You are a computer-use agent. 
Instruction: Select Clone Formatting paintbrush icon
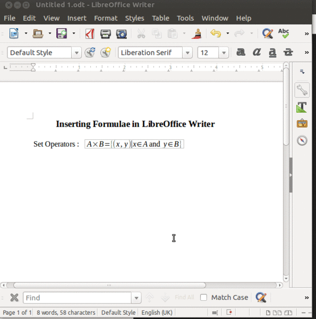pos(197,33)
